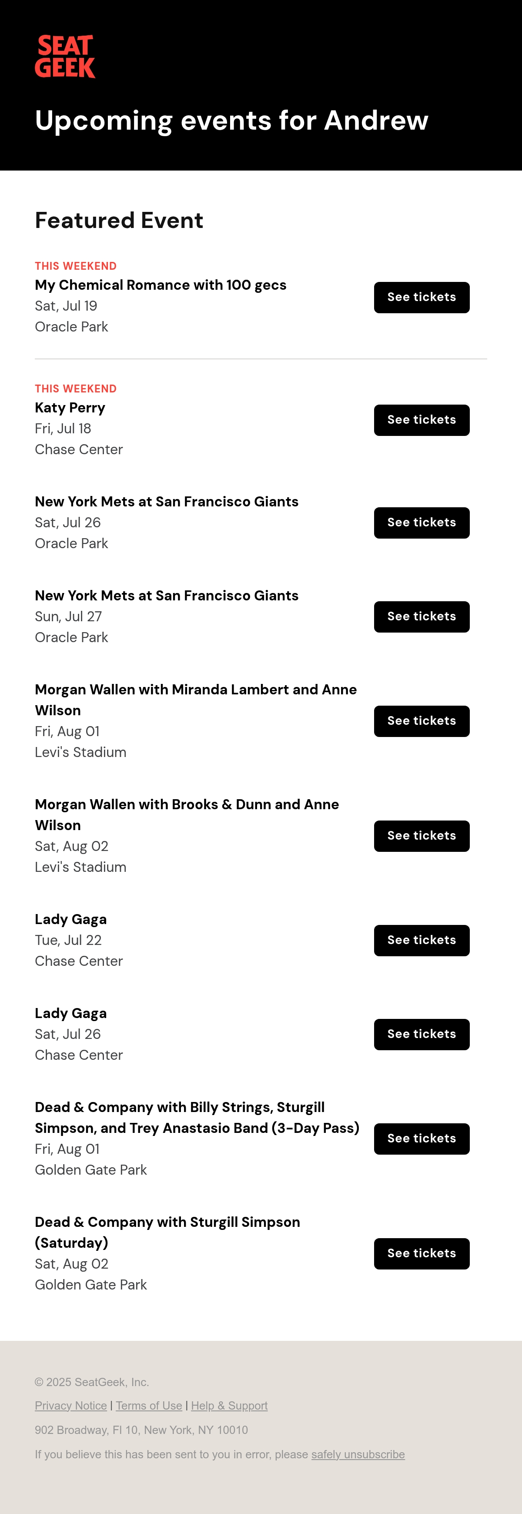Open Help & Support link

coord(229,1405)
